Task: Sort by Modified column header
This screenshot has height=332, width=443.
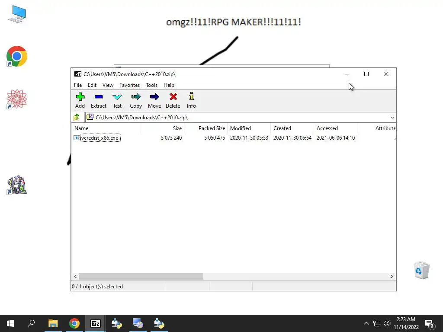Action: coord(249,128)
